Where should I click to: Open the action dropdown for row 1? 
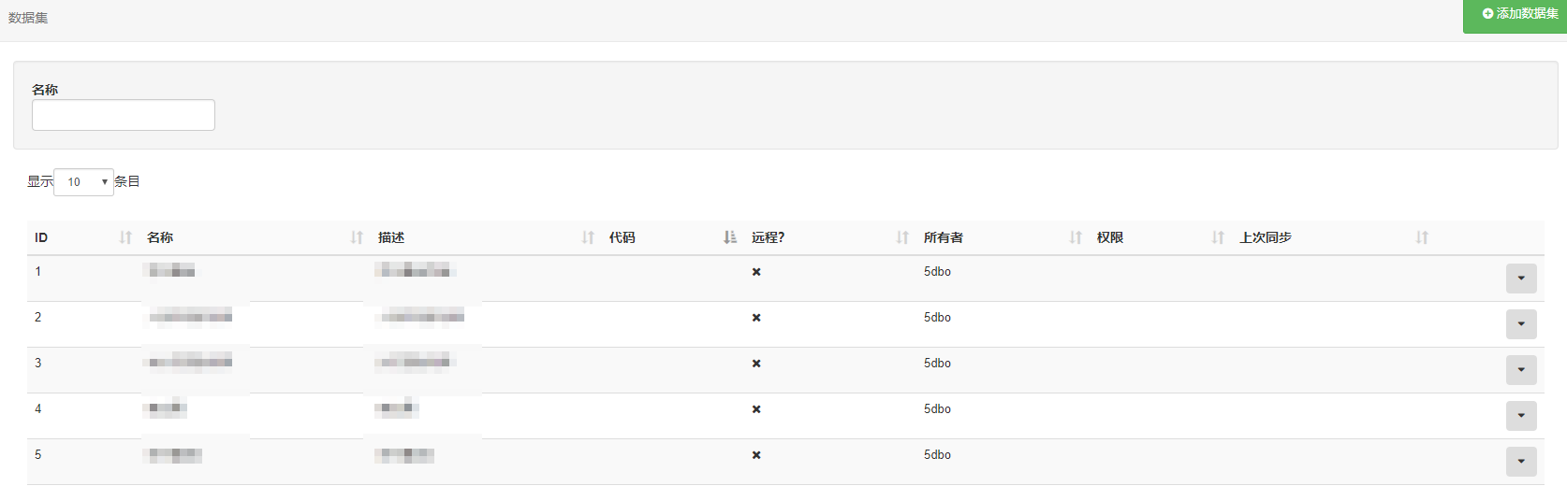point(1521,279)
